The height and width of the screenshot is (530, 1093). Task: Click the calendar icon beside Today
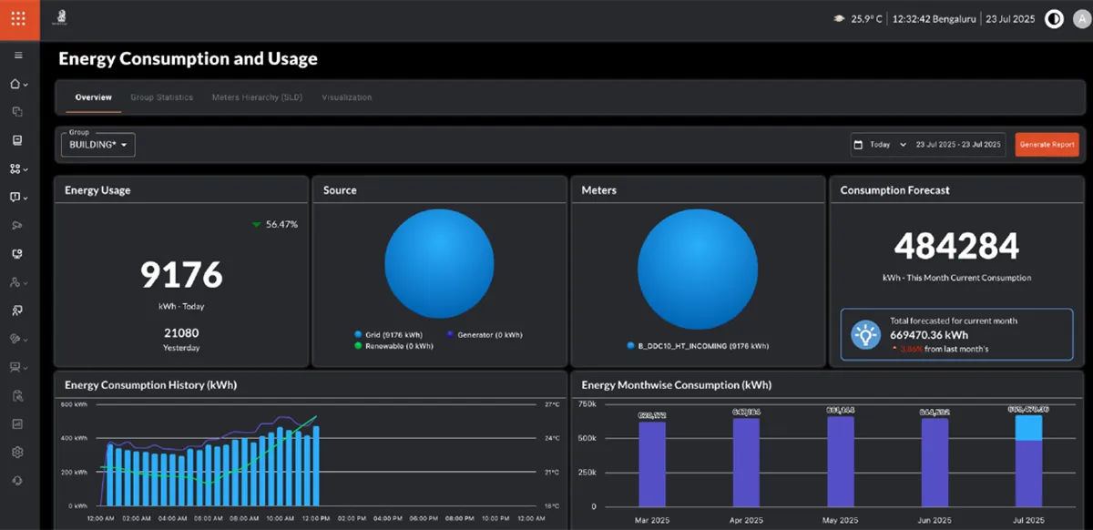(857, 145)
